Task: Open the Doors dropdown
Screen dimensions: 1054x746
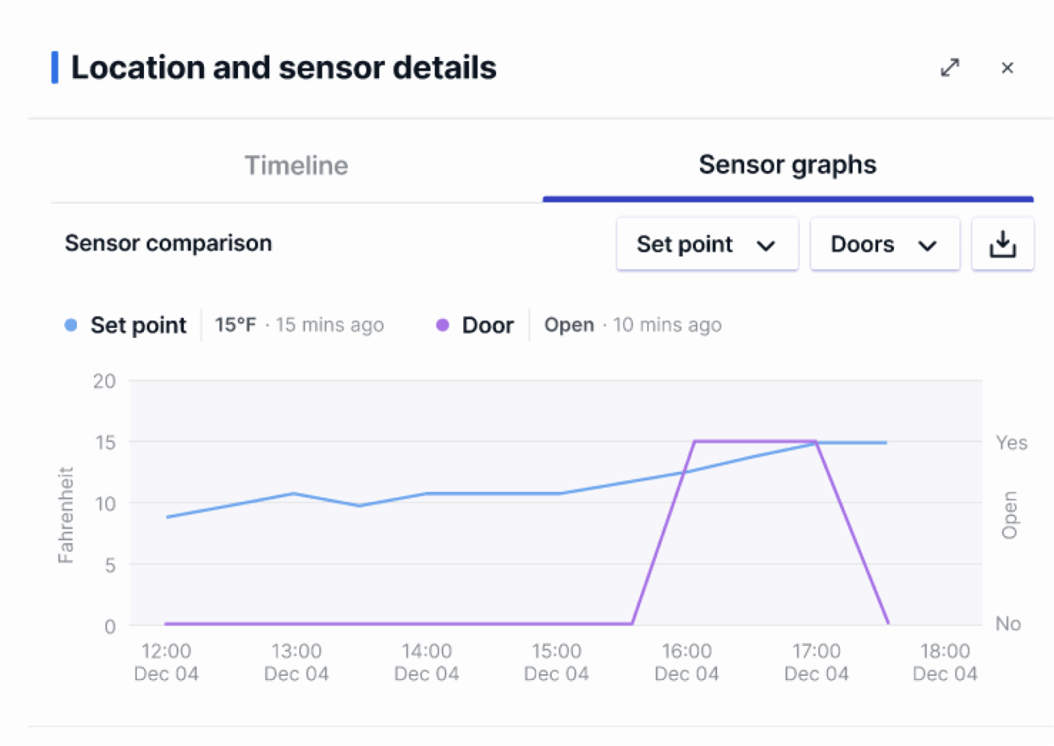Action: (x=884, y=244)
